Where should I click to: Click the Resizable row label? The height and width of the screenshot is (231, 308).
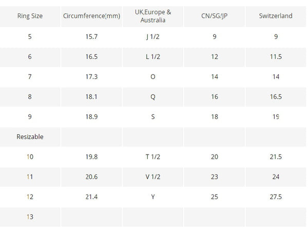[30, 137]
